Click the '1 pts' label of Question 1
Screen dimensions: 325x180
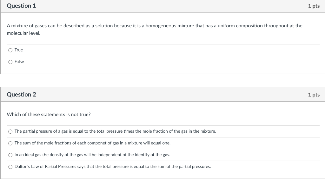314,6
